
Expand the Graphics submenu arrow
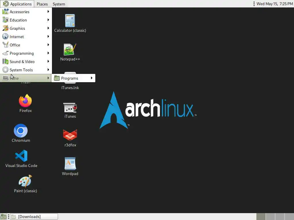pyautogui.click(x=48, y=28)
